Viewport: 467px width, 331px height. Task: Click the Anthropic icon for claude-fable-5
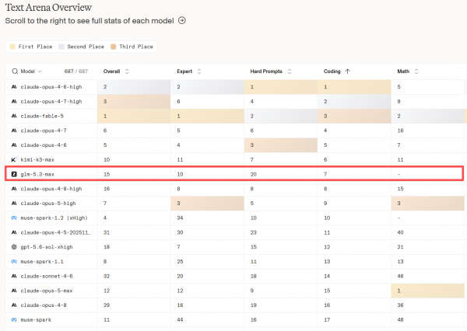tap(14, 116)
